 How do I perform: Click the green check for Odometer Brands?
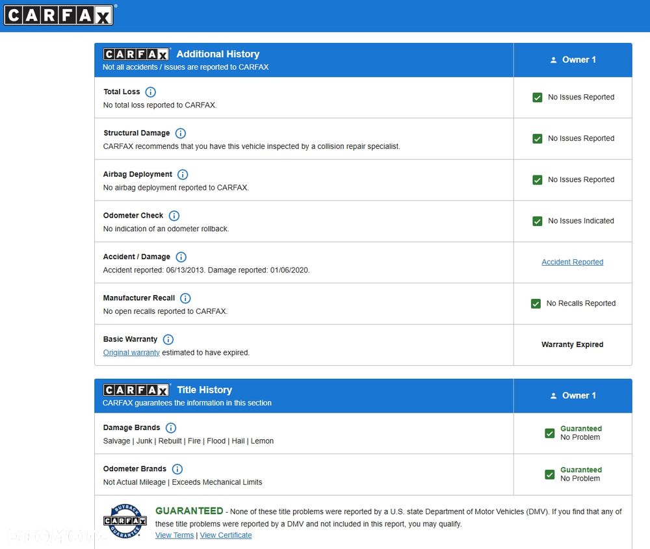tap(550, 474)
